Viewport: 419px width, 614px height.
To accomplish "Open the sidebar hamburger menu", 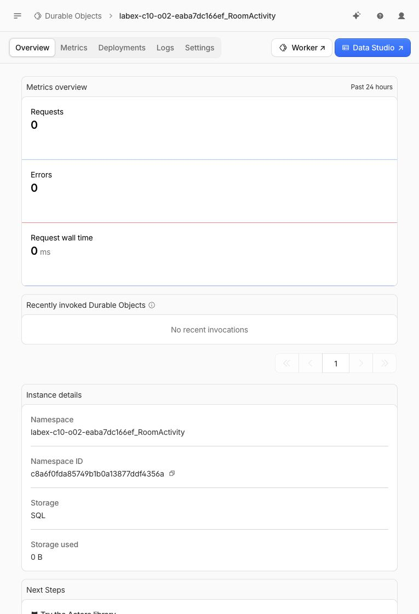I will point(17,16).
